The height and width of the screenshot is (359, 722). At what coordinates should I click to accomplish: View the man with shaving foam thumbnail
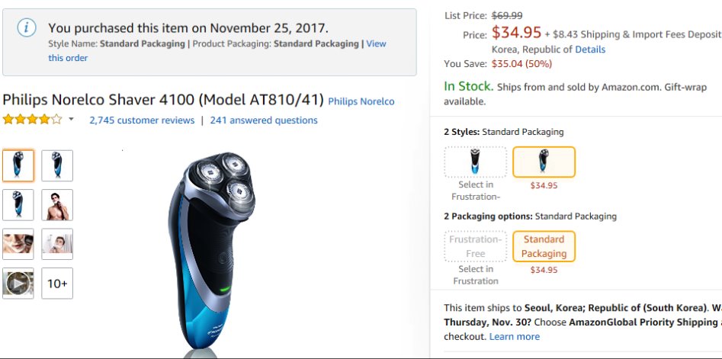(x=57, y=244)
